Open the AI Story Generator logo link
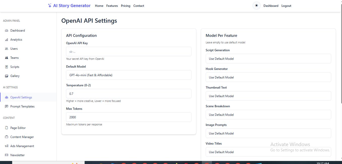Viewport: 342px width, 164px height. click(69, 6)
